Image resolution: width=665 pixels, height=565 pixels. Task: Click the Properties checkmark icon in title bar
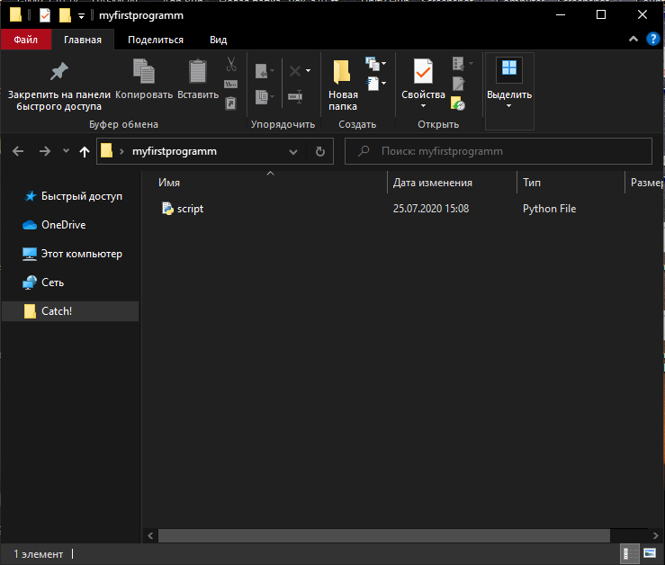tap(45, 15)
